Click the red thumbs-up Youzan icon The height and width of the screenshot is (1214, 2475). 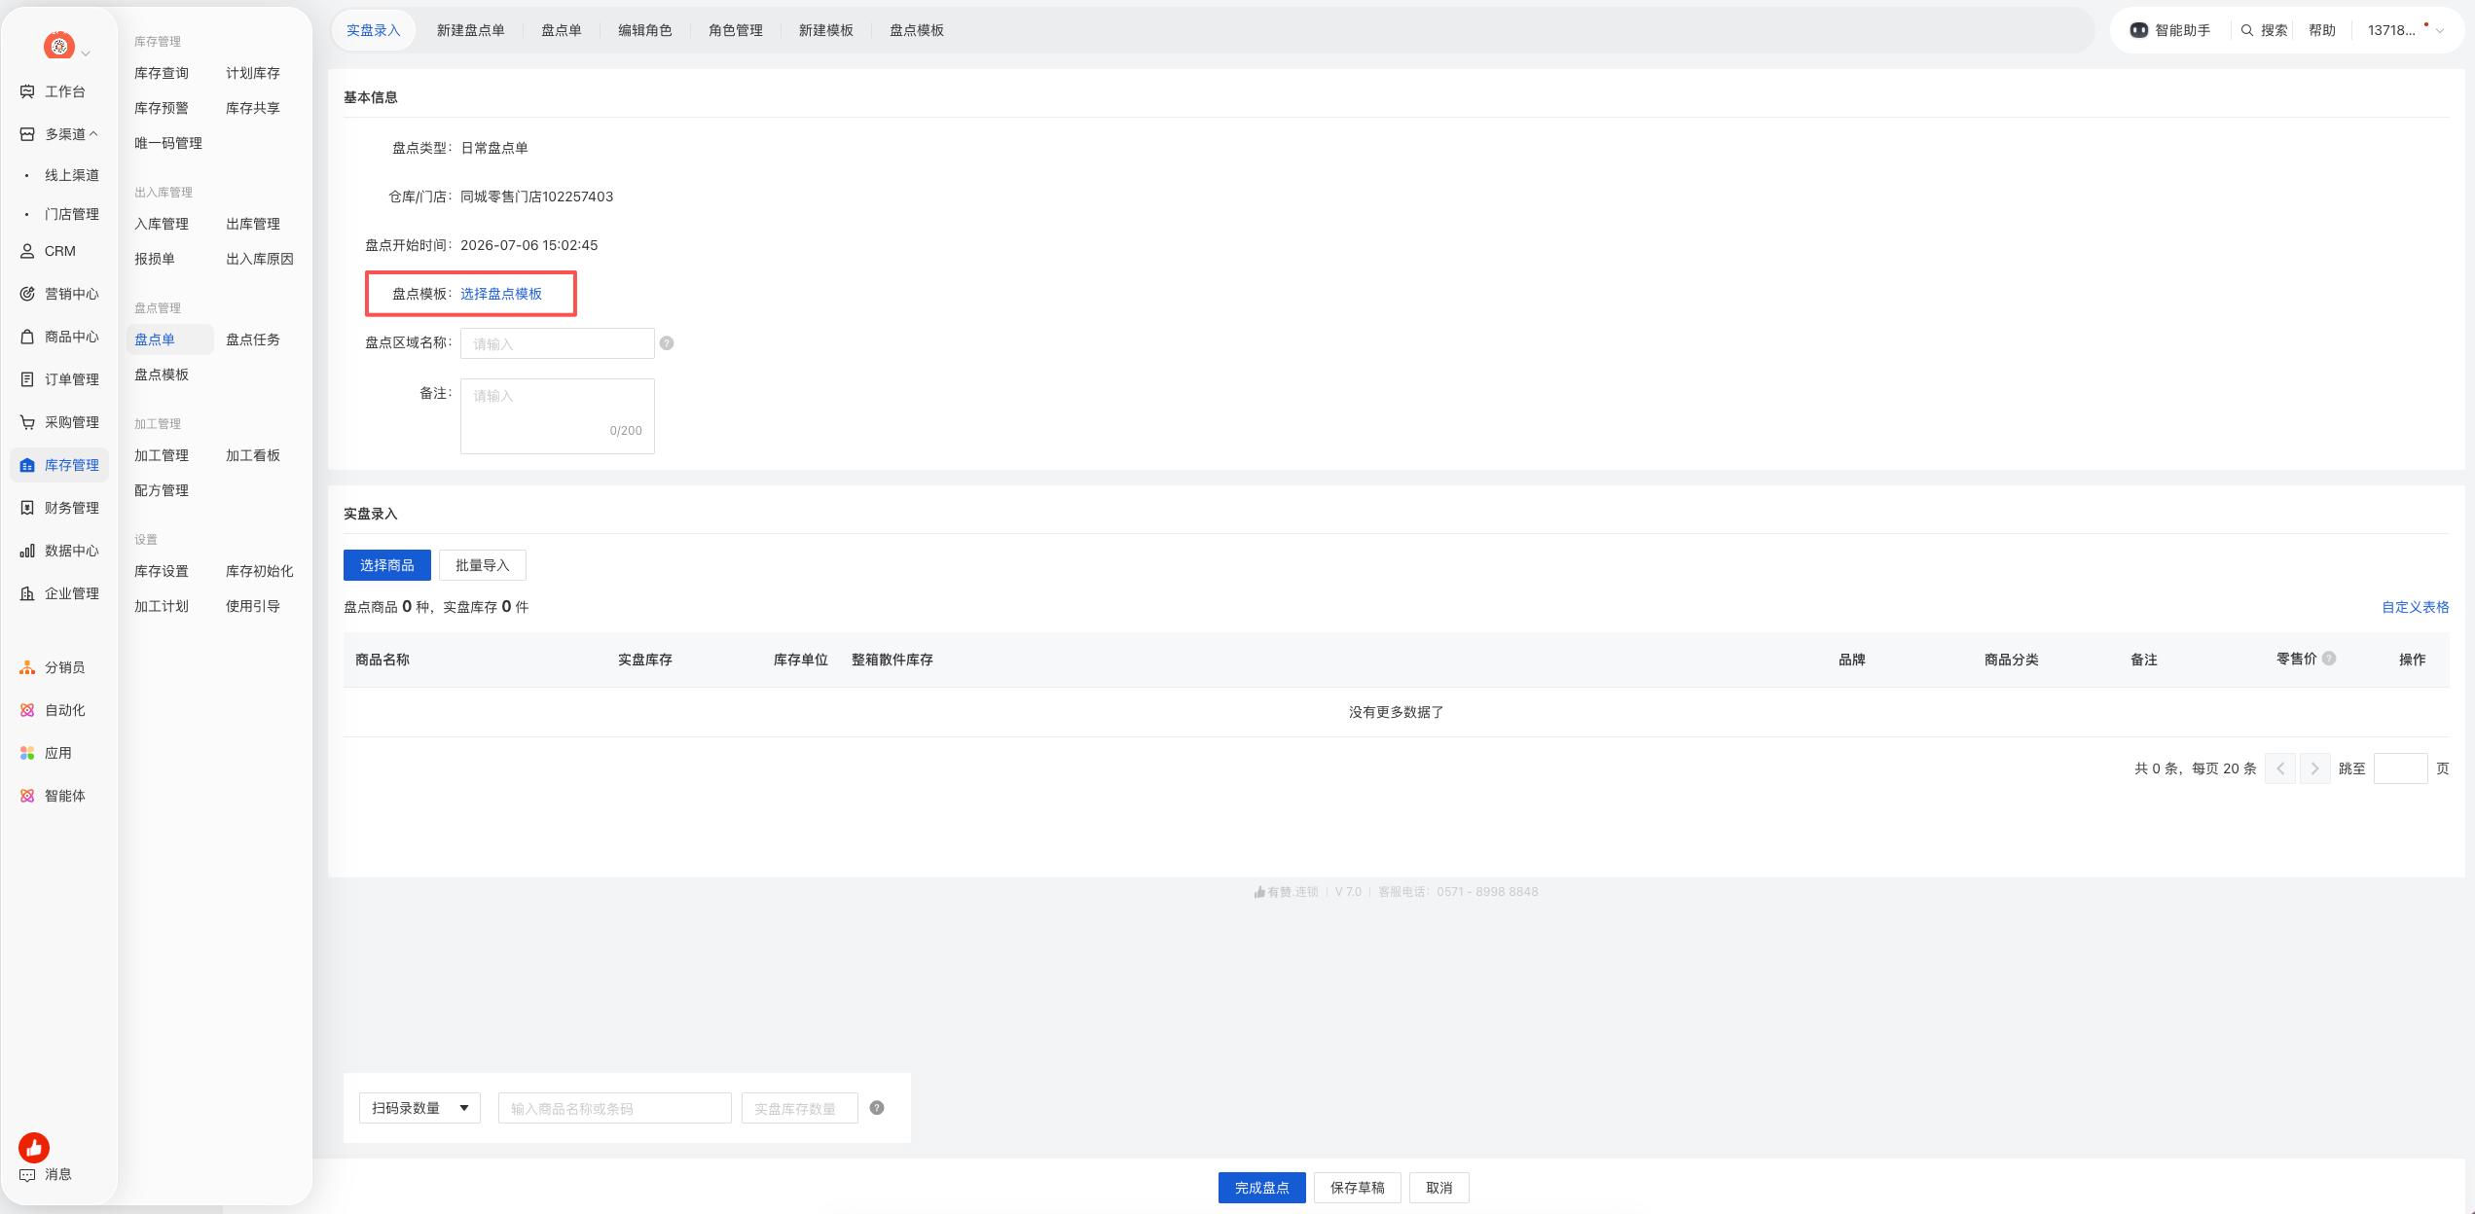tap(34, 1148)
